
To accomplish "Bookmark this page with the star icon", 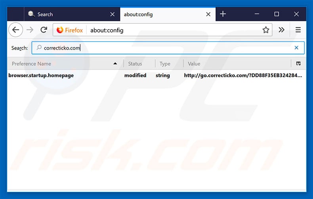I will (266, 30).
